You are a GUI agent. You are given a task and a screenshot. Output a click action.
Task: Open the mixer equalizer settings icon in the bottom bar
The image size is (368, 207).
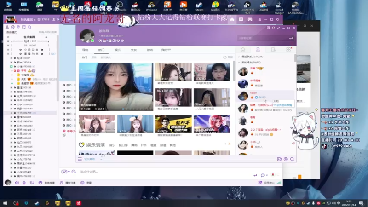tap(32, 183)
